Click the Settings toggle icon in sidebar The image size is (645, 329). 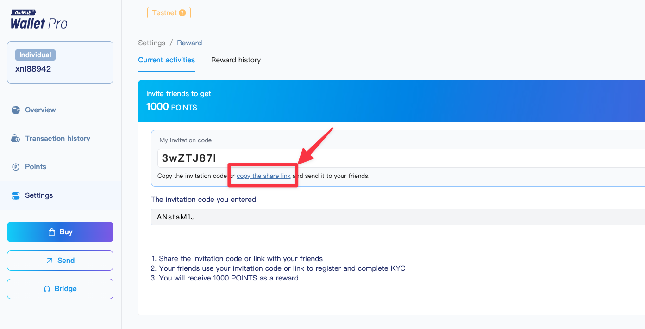point(16,195)
